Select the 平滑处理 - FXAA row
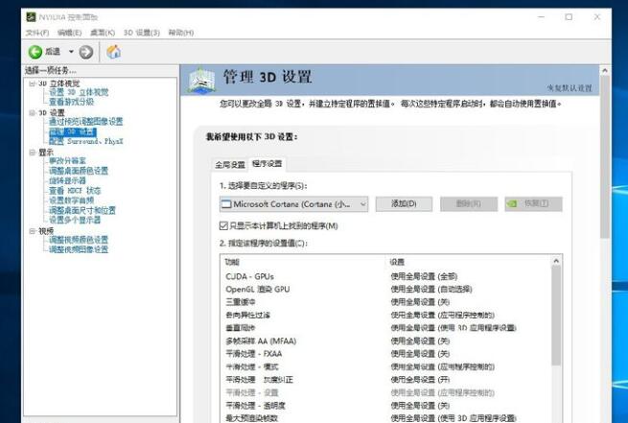Image resolution: width=628 pixels, height=423 pixels. click(385, 354)
